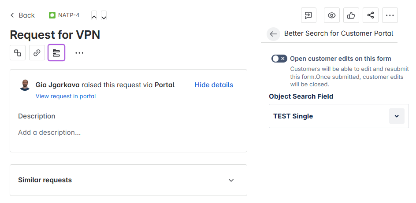Toggle the watch (eye) icon
The height and width of the screenshot is (203, 416).
(332, 15)
